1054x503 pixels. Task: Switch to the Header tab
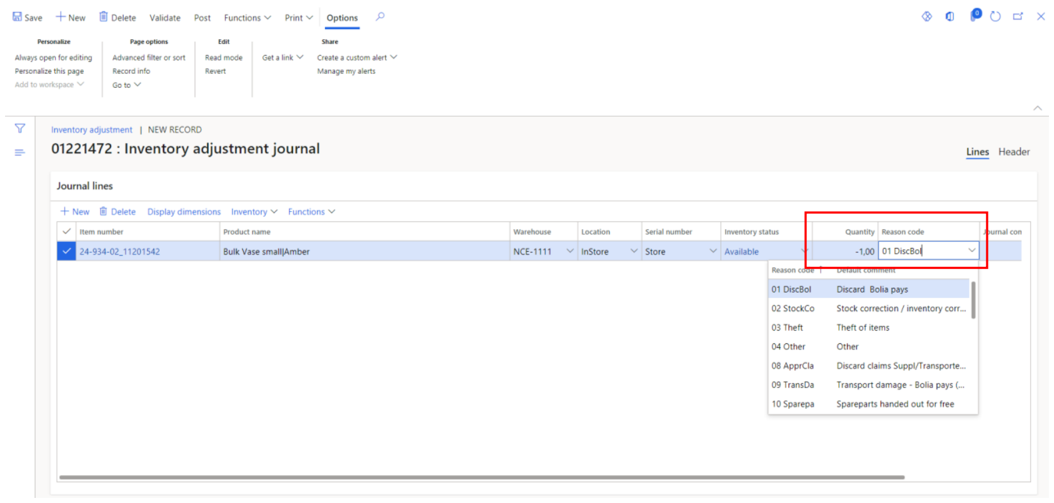tap(1014, 152)
